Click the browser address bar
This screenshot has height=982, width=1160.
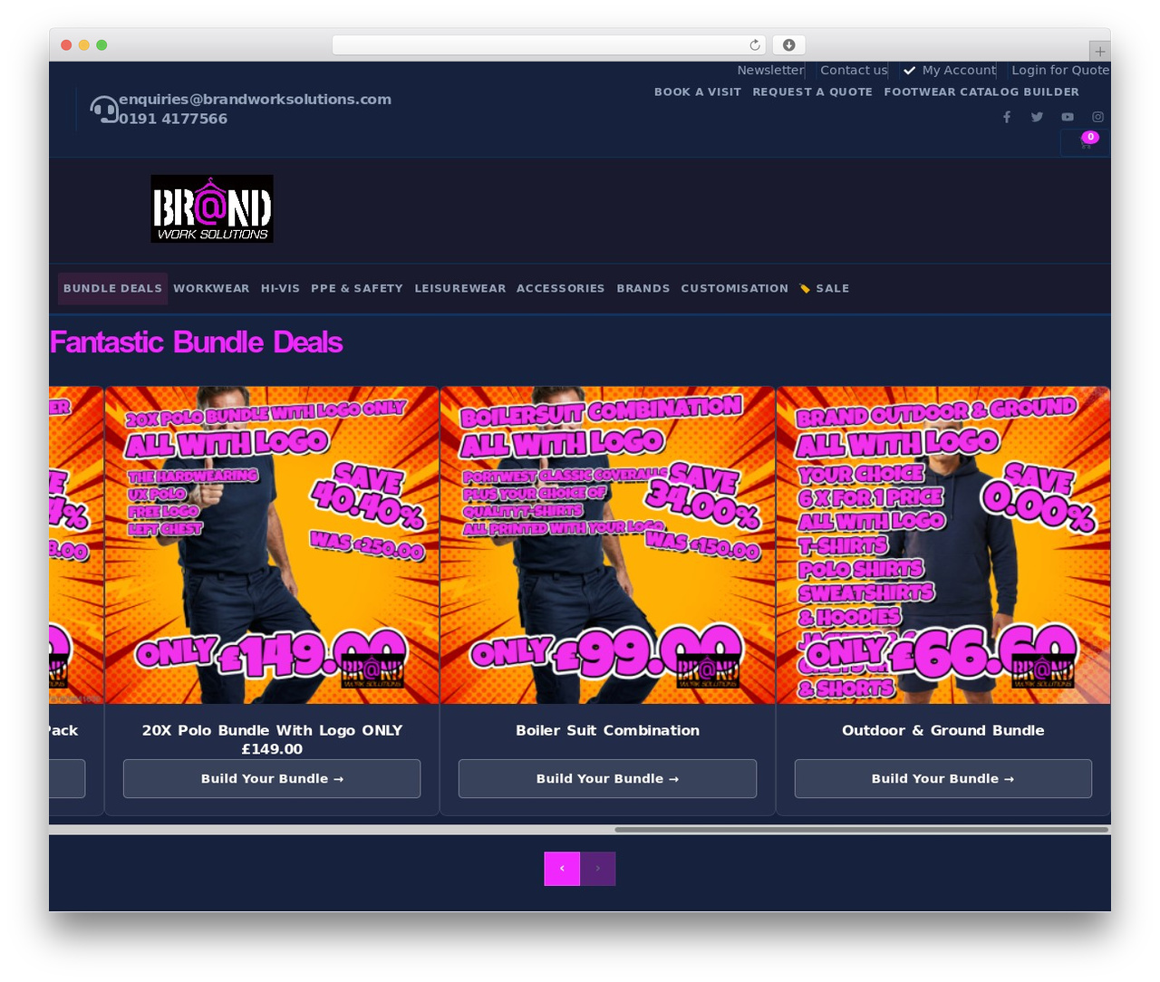[x=549, y=45]
